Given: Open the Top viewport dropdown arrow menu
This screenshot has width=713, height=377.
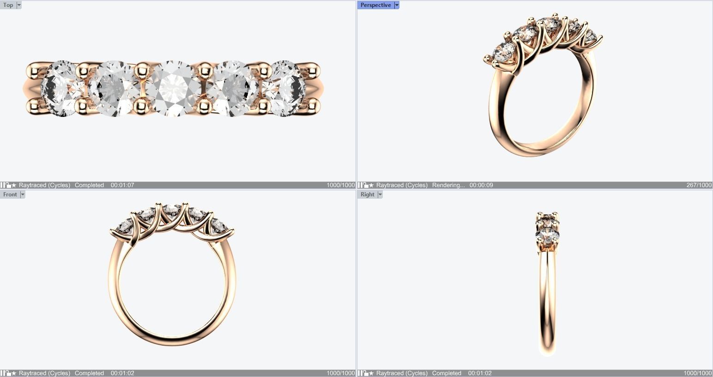Looking at the screenshot, I should point(19,5).
